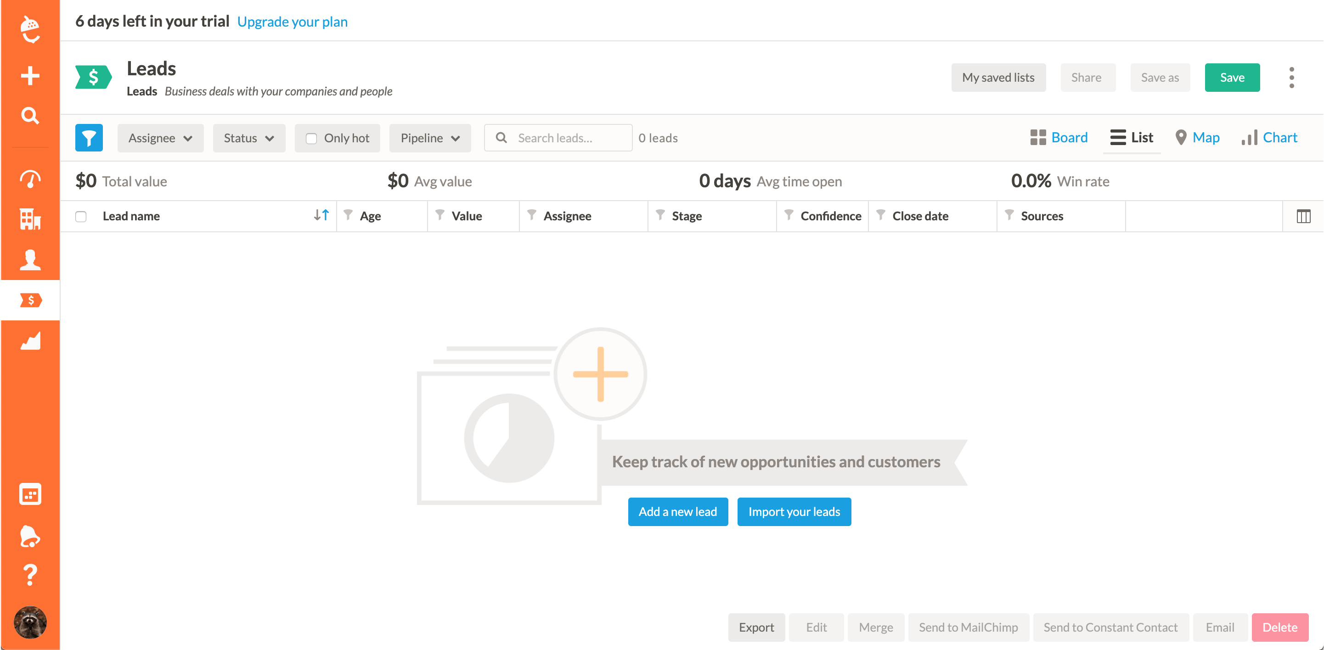
Task: Expand the Pipeline dropdown filter
Action: pyautogui.click(x=431, y=138)
